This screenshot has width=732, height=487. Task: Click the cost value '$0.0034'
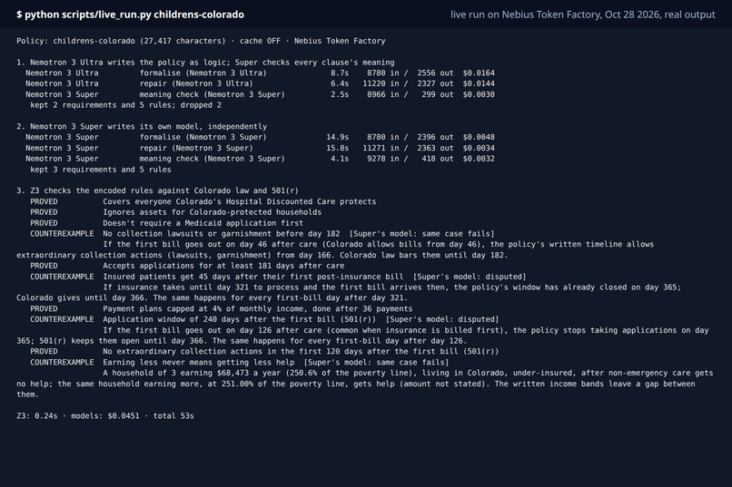point(479,148)
